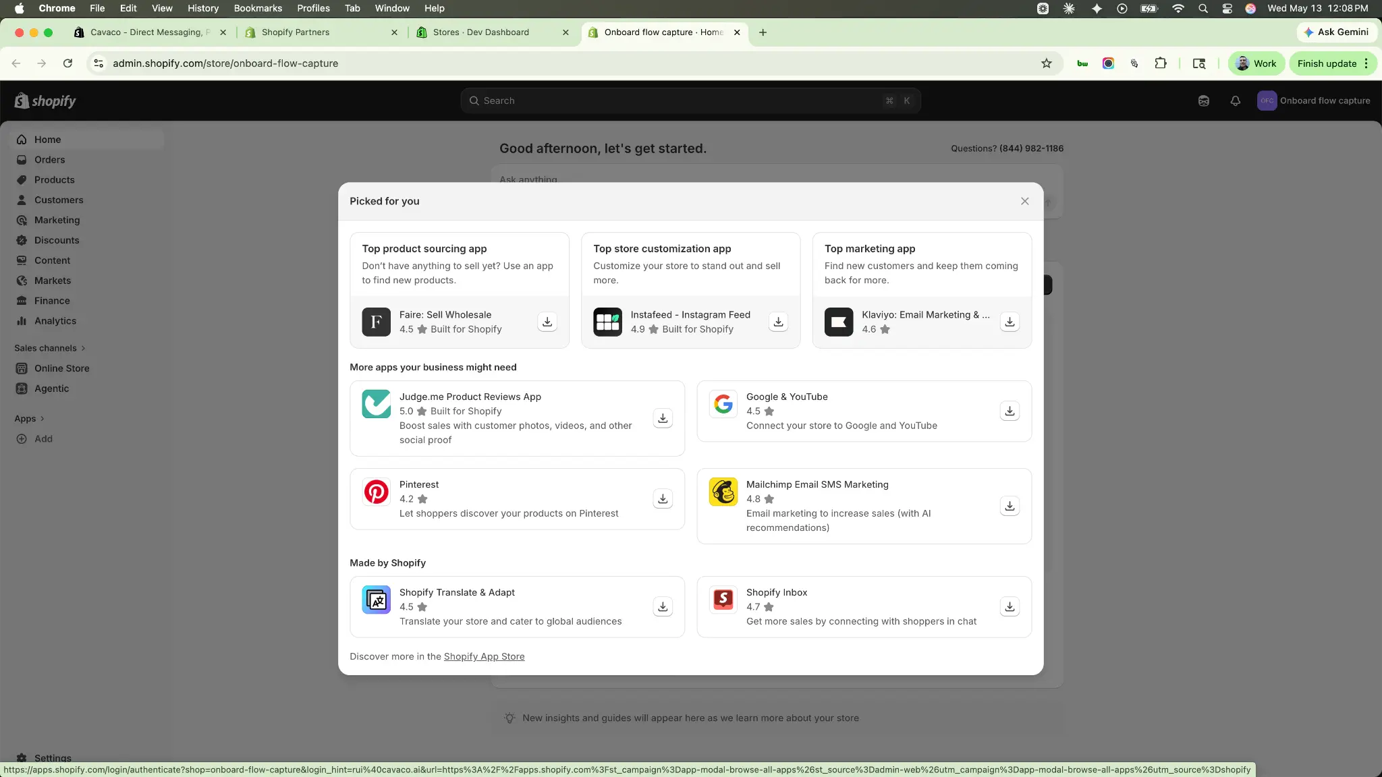Click the Shopify logo

45,100
